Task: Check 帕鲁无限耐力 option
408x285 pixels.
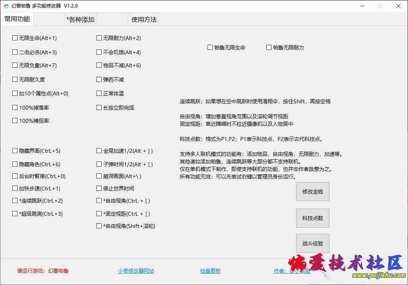Action: [269, 47]
